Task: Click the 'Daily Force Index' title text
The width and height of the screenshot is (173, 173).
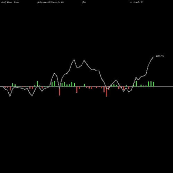Action: coord(10,2)
